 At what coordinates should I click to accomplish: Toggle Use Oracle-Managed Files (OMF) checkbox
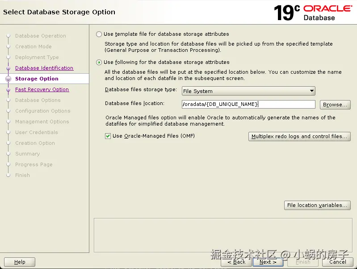tap(108, 136)
